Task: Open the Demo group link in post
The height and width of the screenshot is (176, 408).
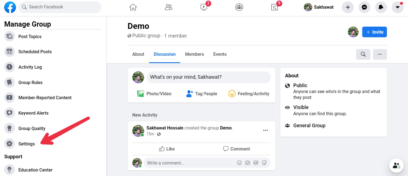Action: tap(226, 128)
